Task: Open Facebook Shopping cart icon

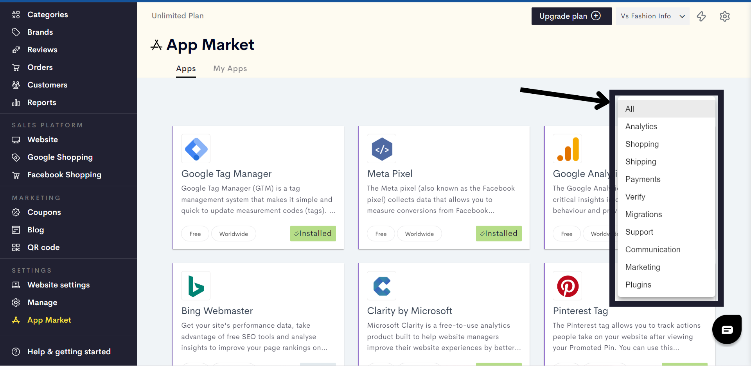Action: [x=16, y=175]
